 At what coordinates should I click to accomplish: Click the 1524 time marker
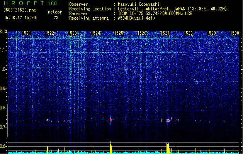pos(96,33)
